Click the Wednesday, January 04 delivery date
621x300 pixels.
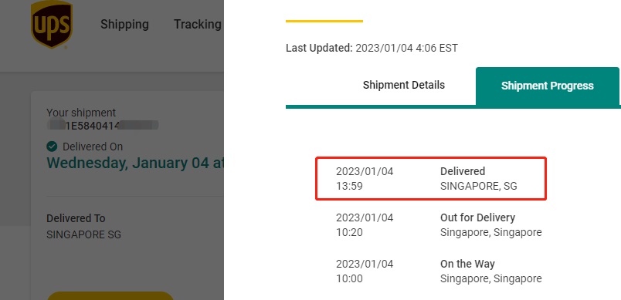tap(135, 163)
